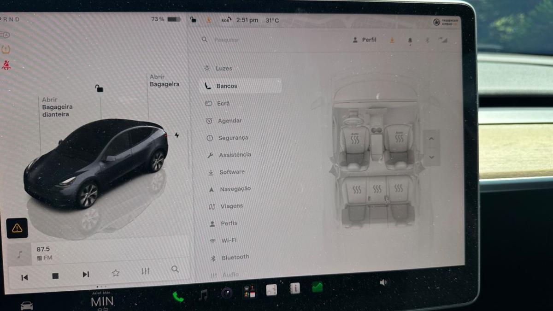This screenshot has width=553, height=311.
Task: Skip to previous radio station
Action: [24, 277]
